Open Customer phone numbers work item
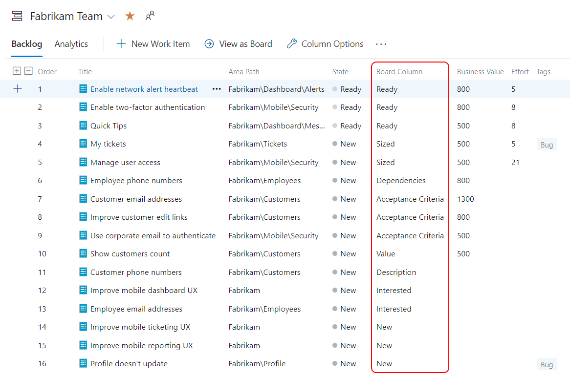Image resolution: width=570 pixels, height=377 pixels. tap(136, 272)
